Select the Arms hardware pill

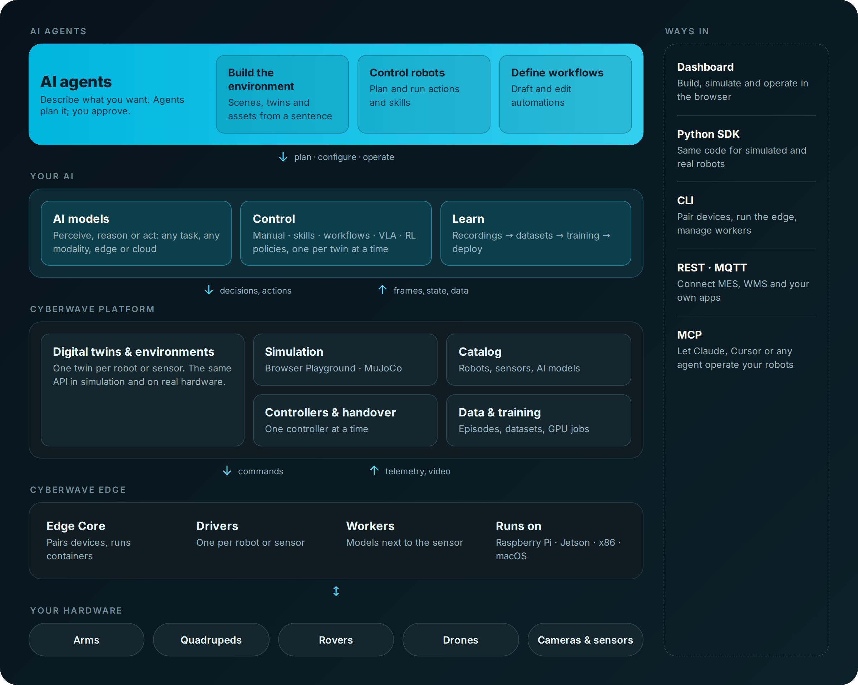[x=87, y=640]
